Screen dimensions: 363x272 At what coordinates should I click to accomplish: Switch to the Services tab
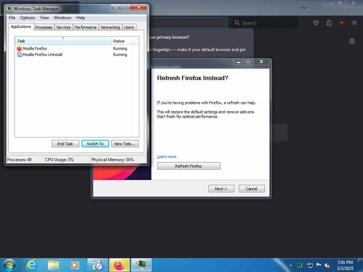[63, 27]
